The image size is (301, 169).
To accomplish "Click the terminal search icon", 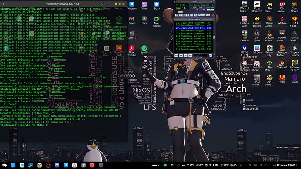I will 103,4.
